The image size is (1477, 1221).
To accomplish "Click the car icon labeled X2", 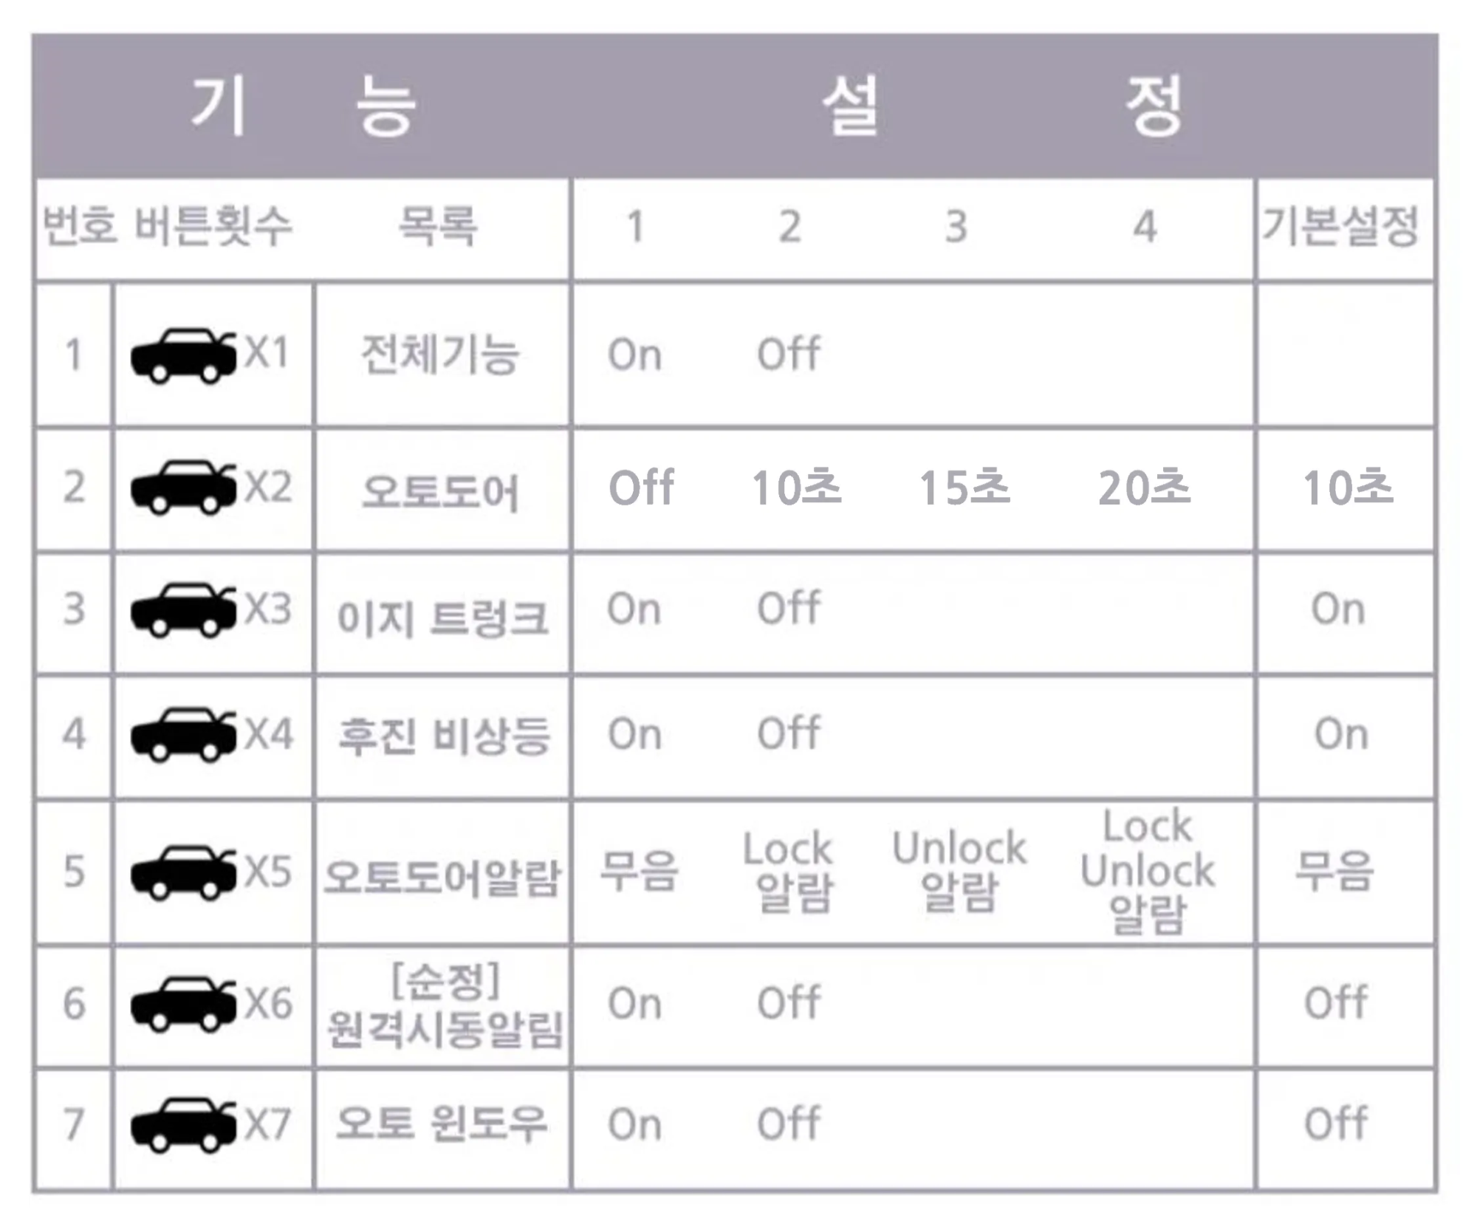I will click(183, 488).
